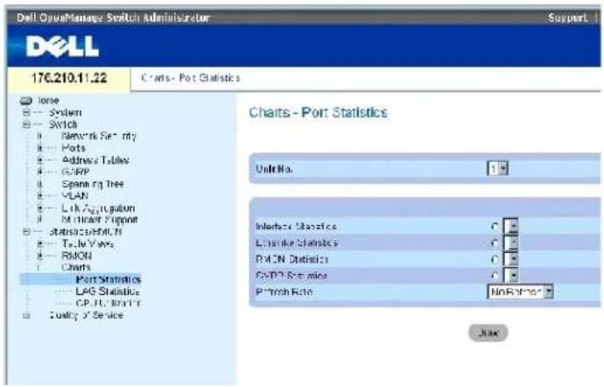Viewport: 604px width, 387px height.
Task: Click the Charts - Port Statistics heading
Action: pos(318,113)
